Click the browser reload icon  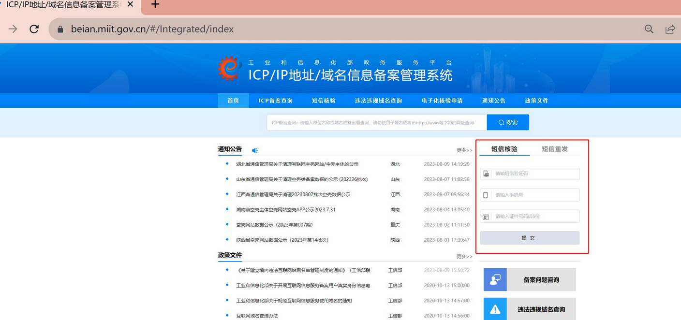(34, 29)
